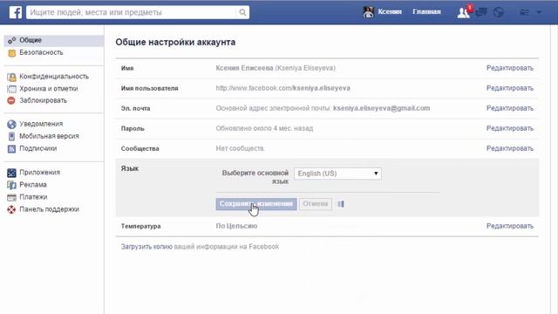
Task: Click the Facebook logo icon
Action: [16, 12]
